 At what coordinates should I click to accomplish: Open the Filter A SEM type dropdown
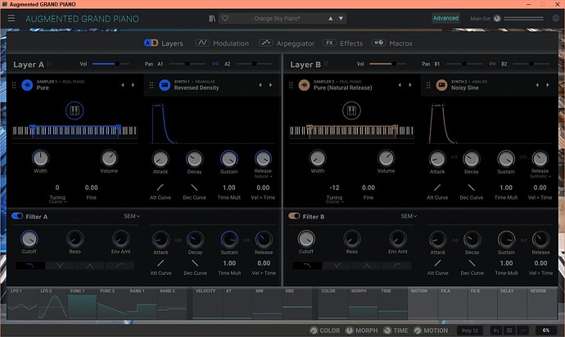132,216
